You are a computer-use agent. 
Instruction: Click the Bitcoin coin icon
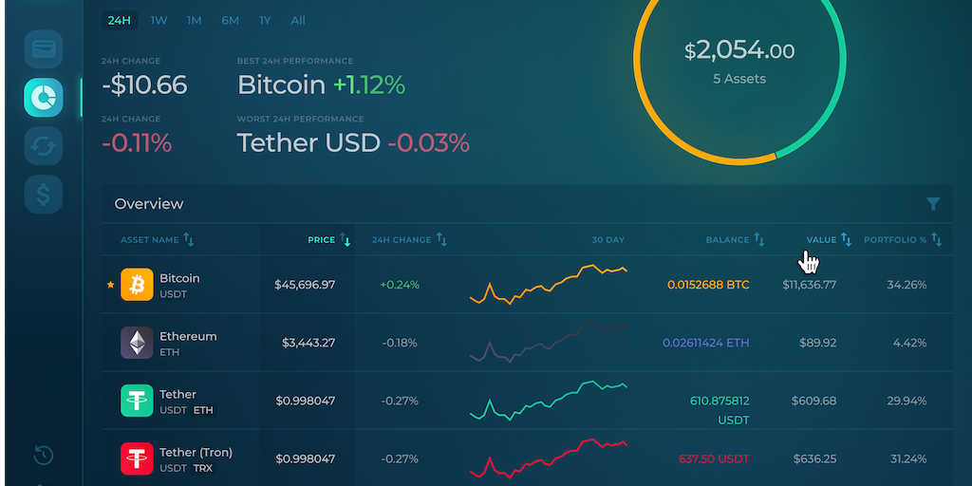pos(137,285)
